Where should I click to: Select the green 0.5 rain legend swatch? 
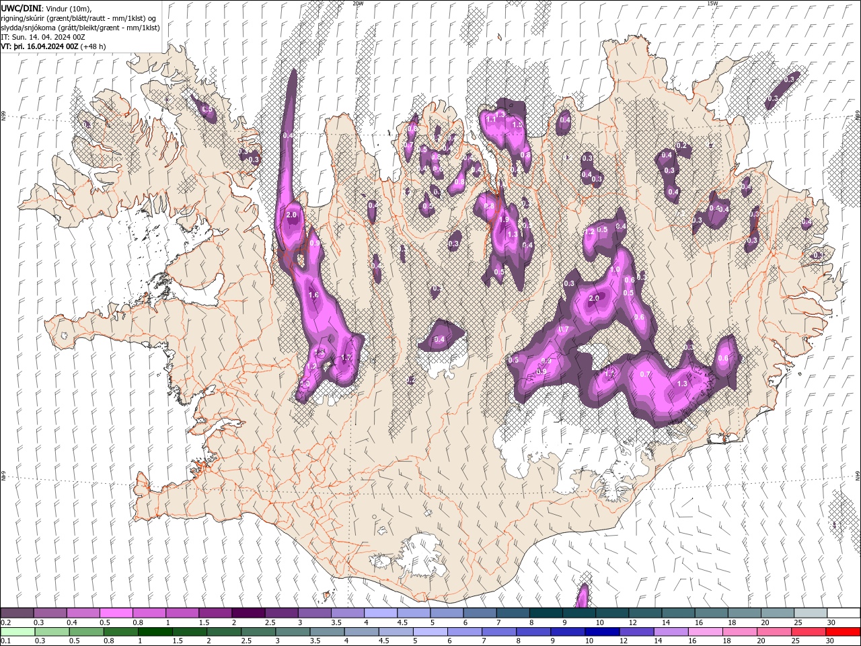87,632
